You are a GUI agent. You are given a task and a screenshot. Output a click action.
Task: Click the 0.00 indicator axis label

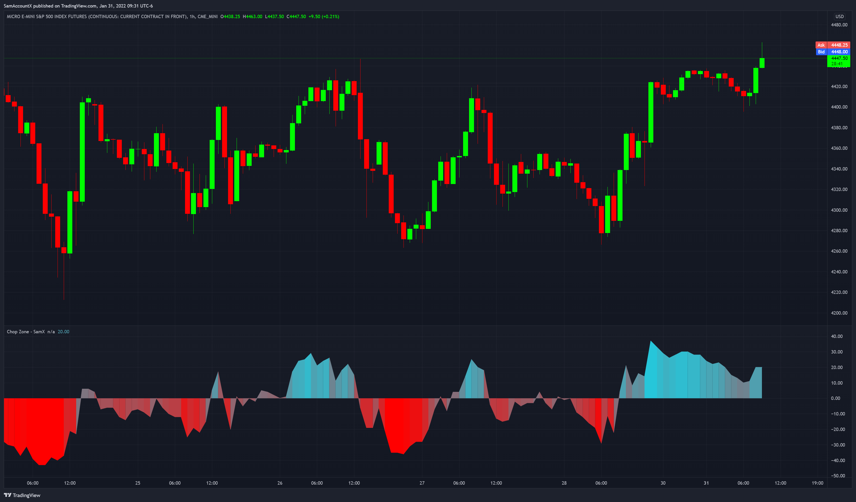pos(836,398)
